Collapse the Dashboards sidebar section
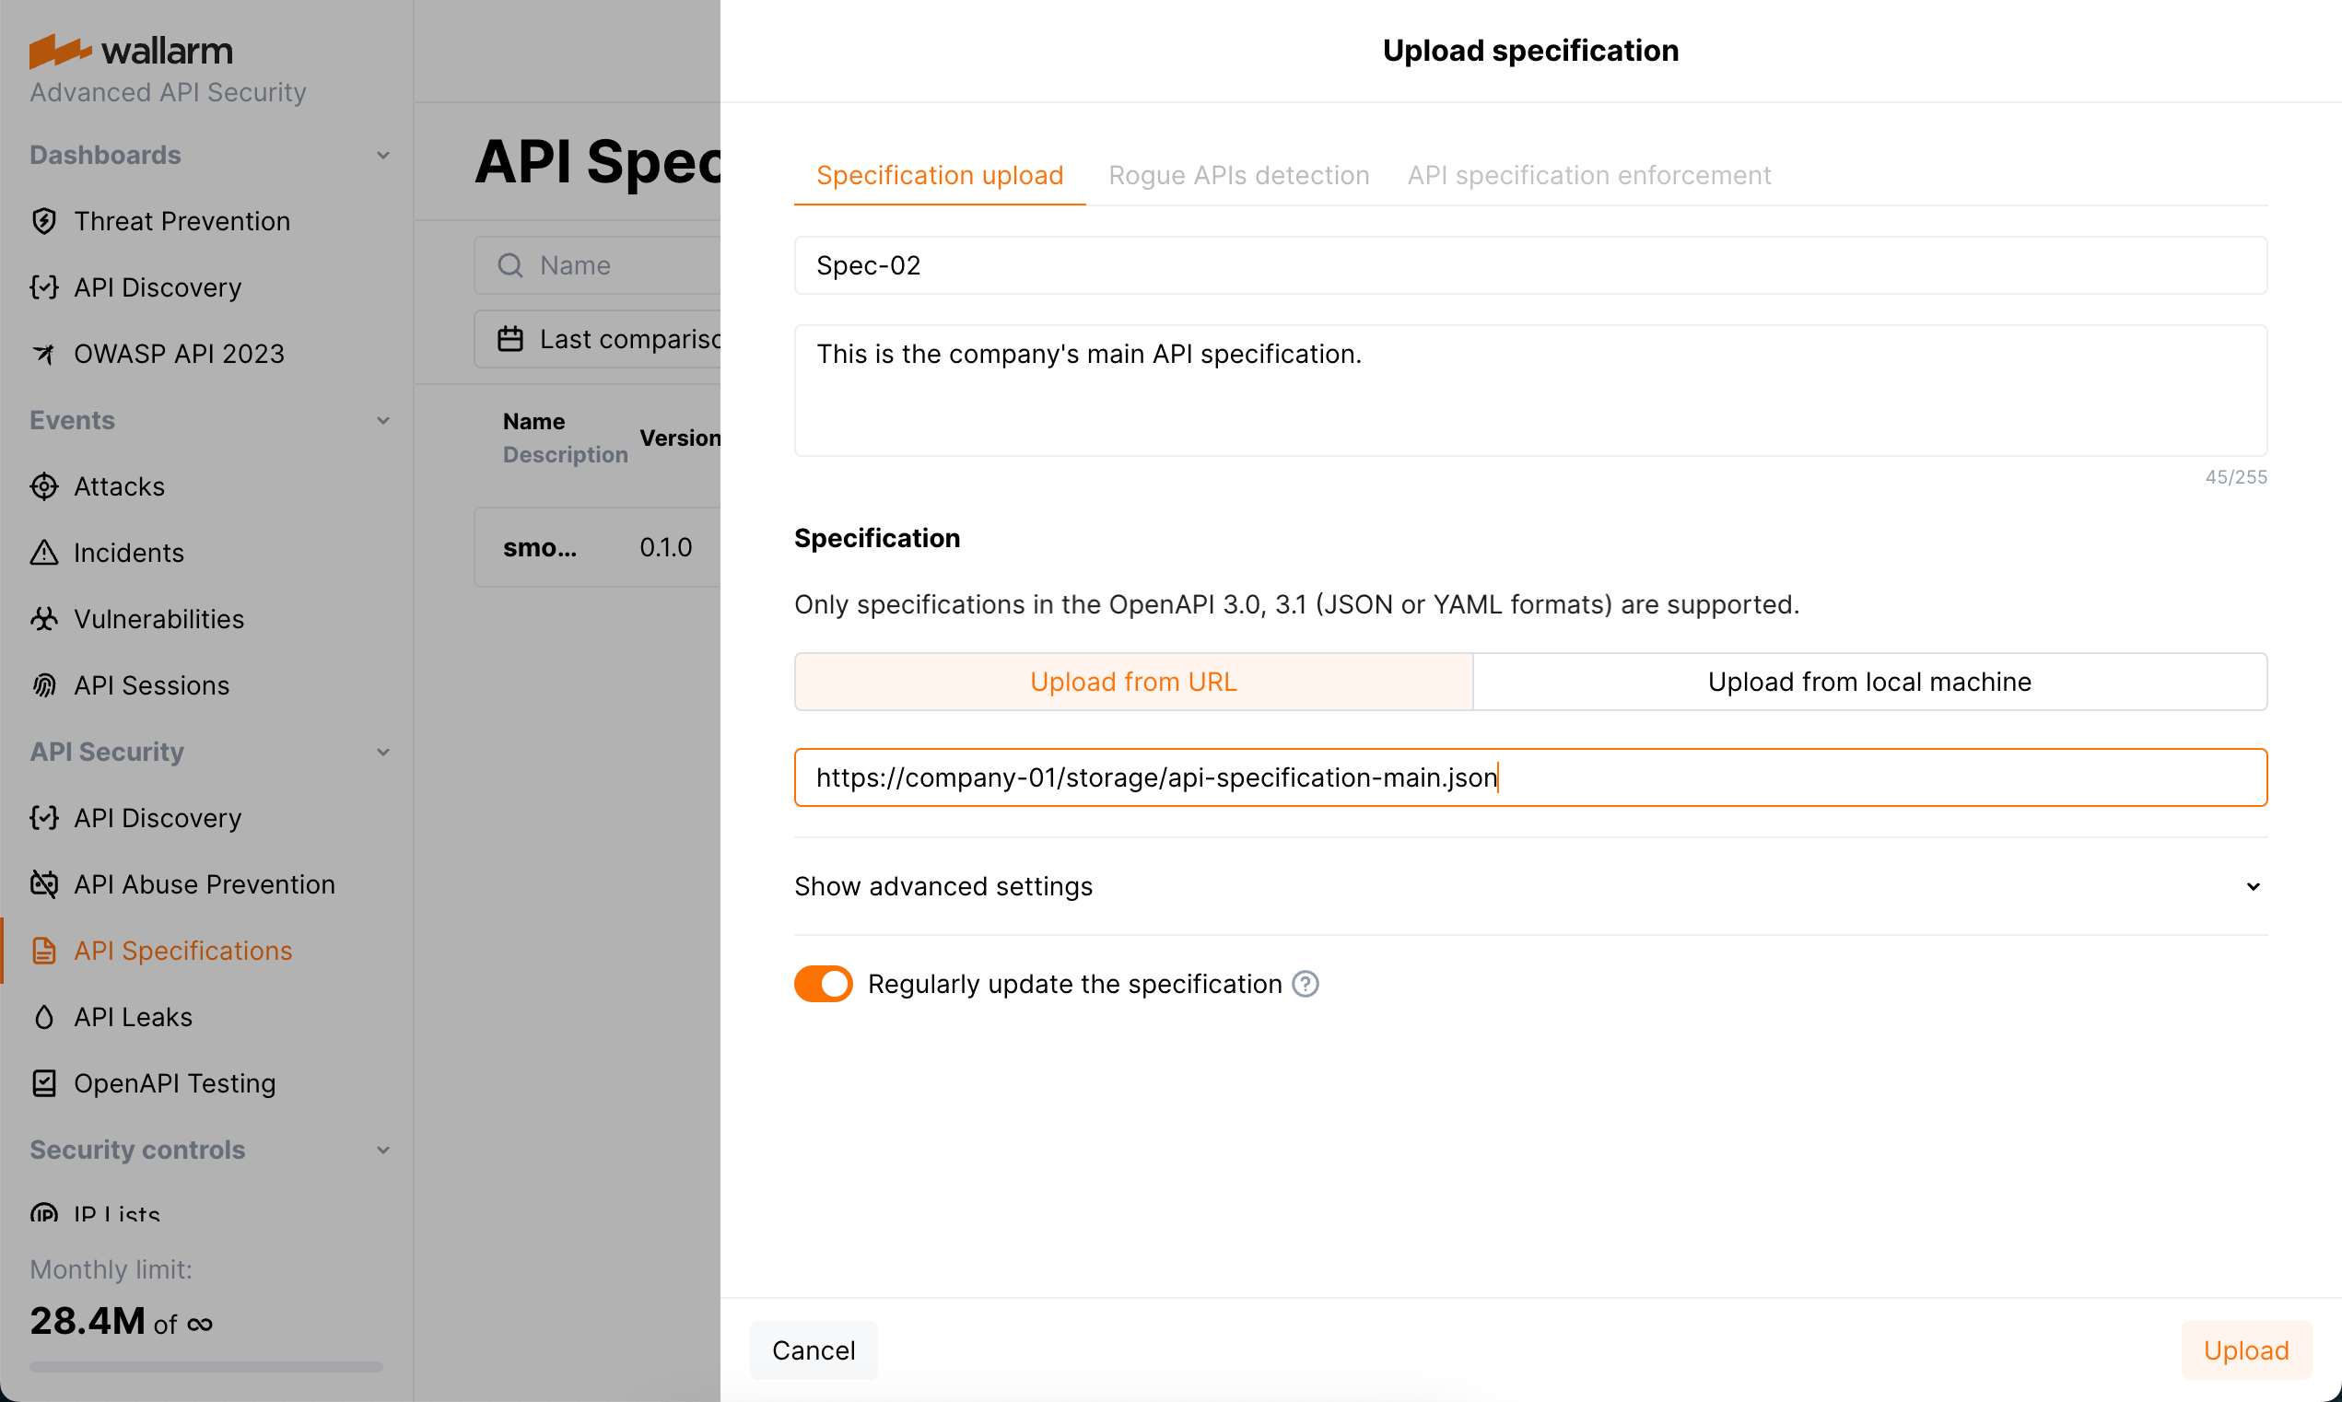The image size is (2342, 1402). [x=382, y=154]
